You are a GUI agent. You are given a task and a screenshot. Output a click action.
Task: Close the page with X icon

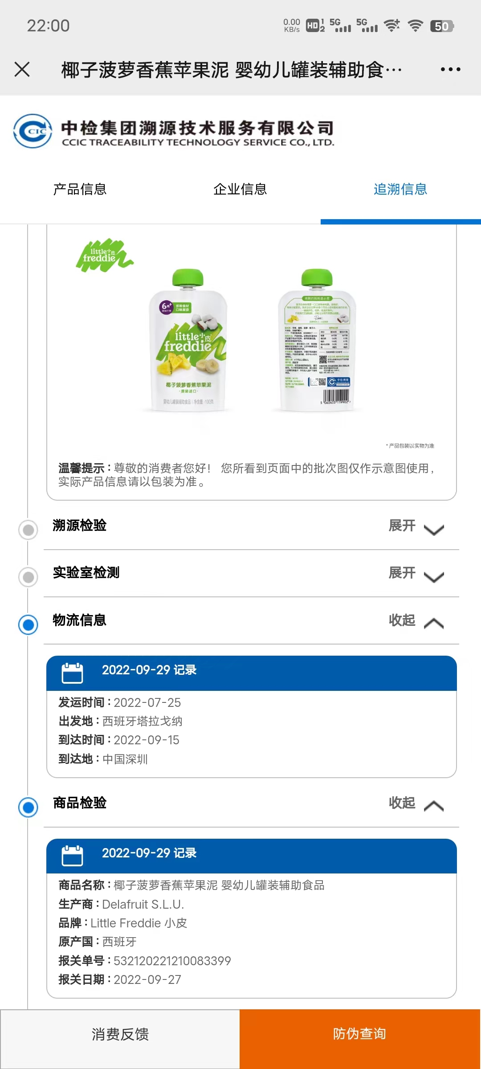(x=22, y=69)
